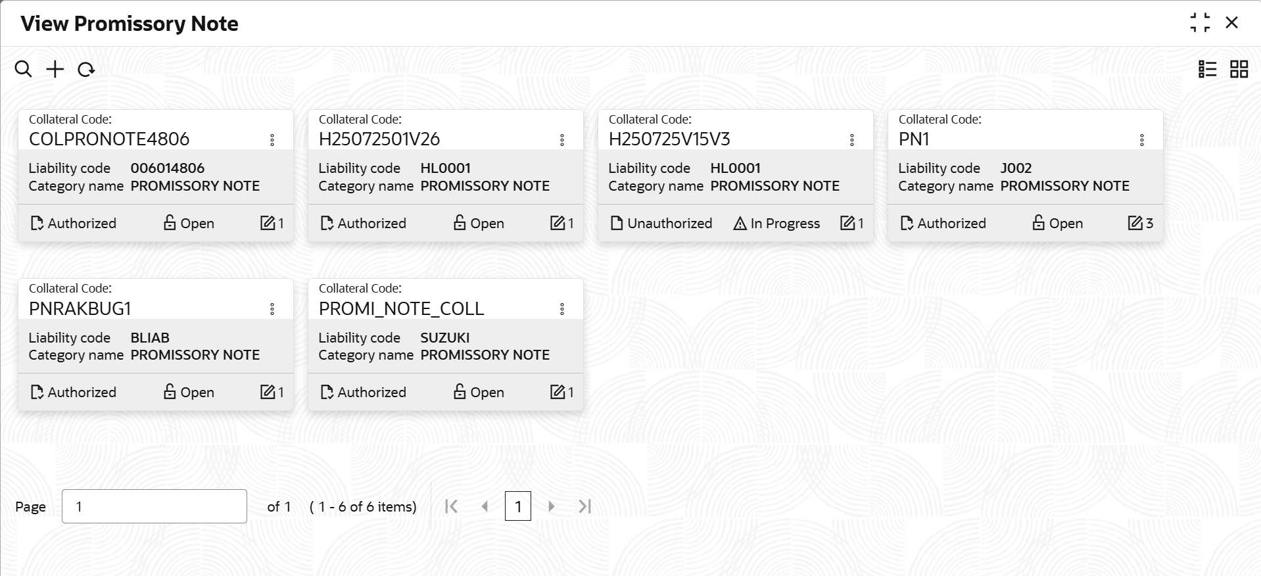Click the edit count icon on PROMI_NOTE_COLL
Screen dimensions: 1261x576
pyautogui.click(x=558, y=392)
